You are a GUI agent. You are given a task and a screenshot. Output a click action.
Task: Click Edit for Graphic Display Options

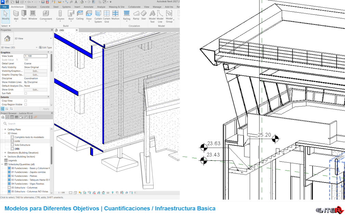click(x=36, y=75)
